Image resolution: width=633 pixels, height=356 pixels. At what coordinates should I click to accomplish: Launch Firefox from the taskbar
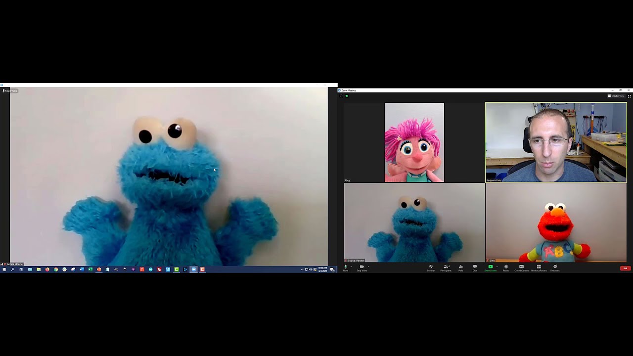pyautogui.click(x=47, y=269)
